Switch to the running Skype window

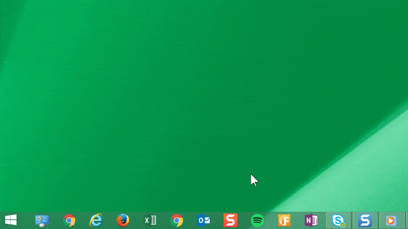339,221
